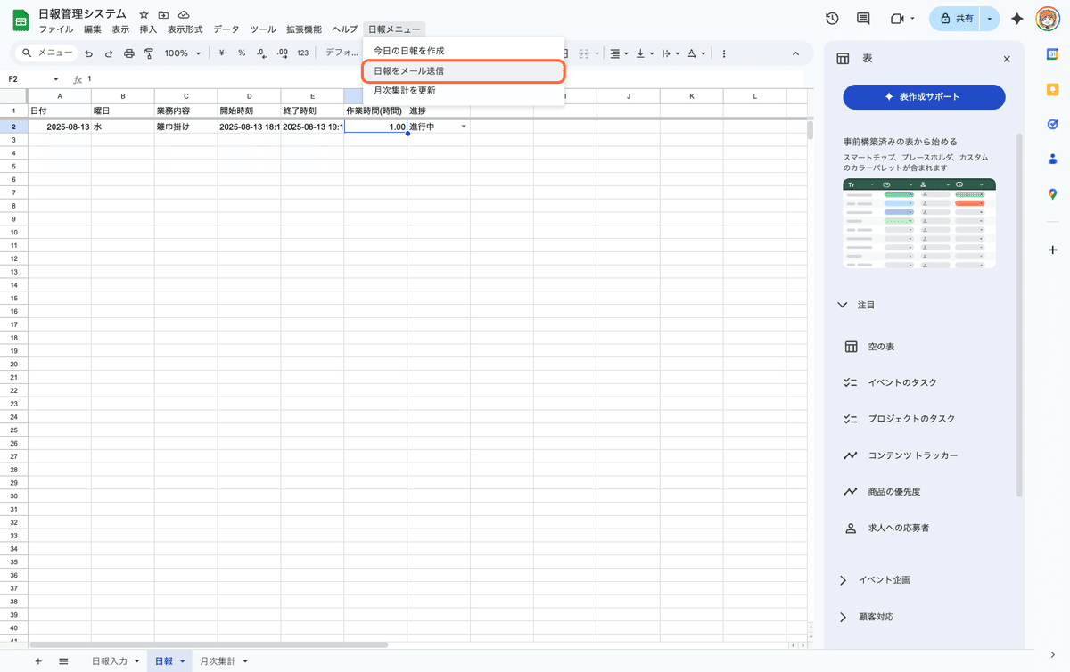Viewport: 1070px width, 672px height.
Task: Open Google Keep in the side panel
Action: 1052,89
